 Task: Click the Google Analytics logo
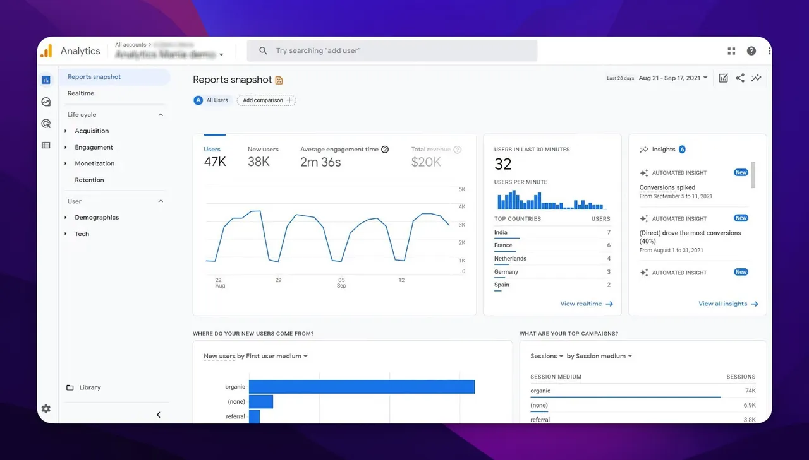(x=46, y=51)
